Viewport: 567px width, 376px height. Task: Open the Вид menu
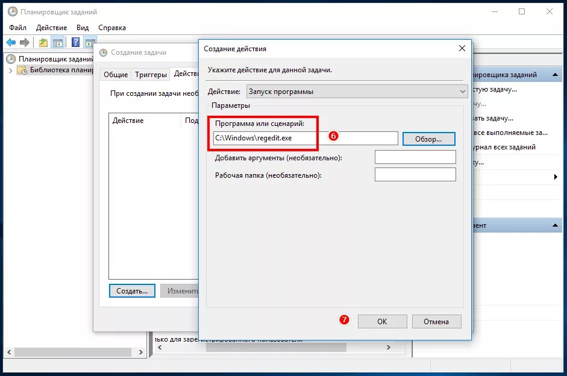[83, 28]
